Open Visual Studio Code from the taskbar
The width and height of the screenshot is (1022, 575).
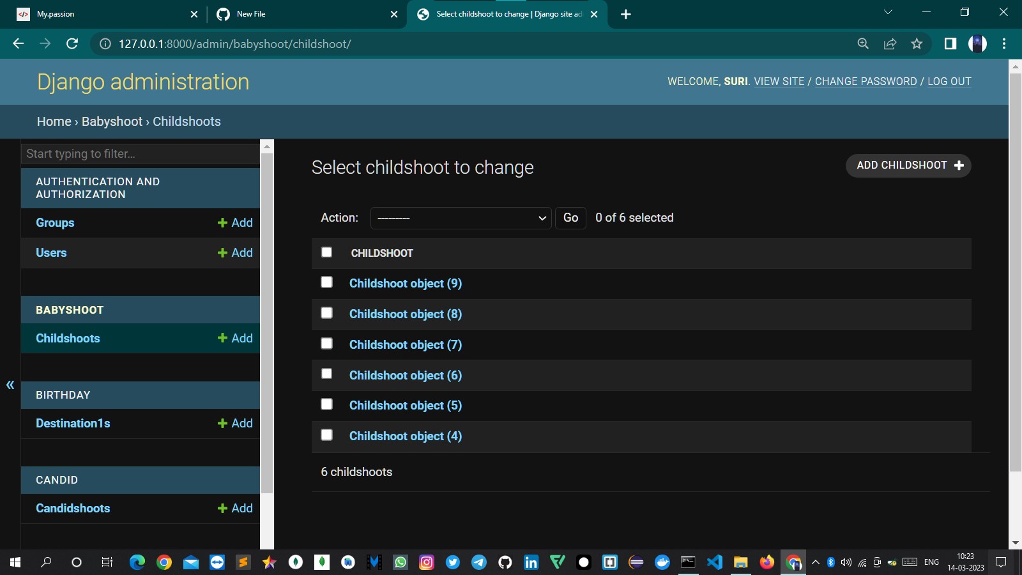[715, 562]
